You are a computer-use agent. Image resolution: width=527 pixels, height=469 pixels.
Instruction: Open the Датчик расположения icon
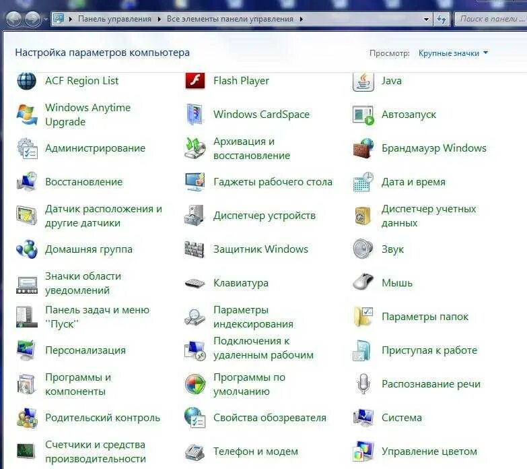(26, 216)
